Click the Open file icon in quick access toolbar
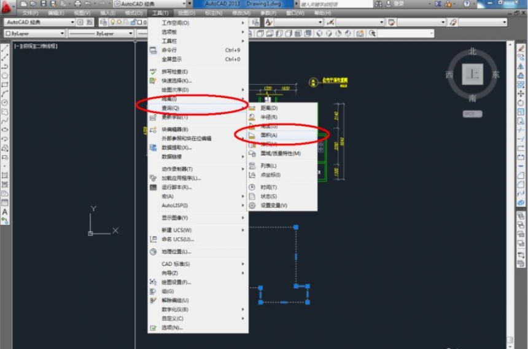Screen dimensions: 528x349 [x=33, y=4]
